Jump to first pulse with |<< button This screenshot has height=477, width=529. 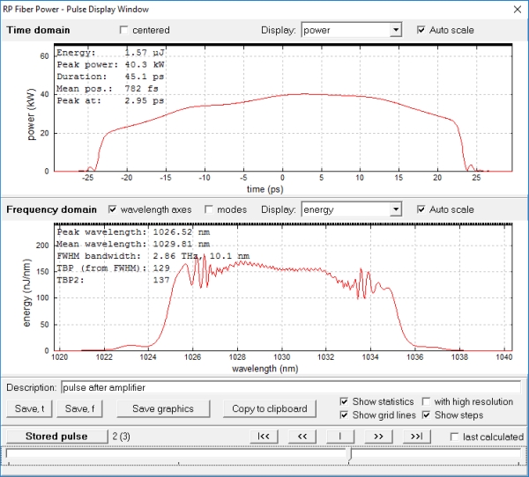coord(262,437)
